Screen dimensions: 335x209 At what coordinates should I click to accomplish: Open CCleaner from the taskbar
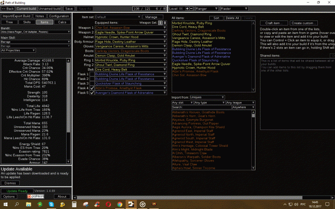point(97,204)
